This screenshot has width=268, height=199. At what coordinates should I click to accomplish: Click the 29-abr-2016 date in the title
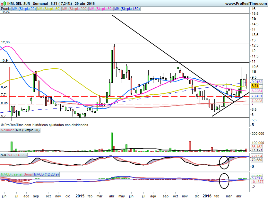85,4
